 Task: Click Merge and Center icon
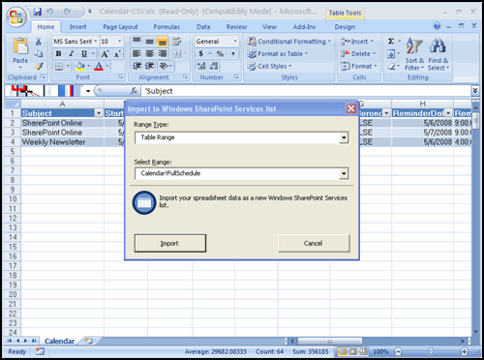point(176,53)
